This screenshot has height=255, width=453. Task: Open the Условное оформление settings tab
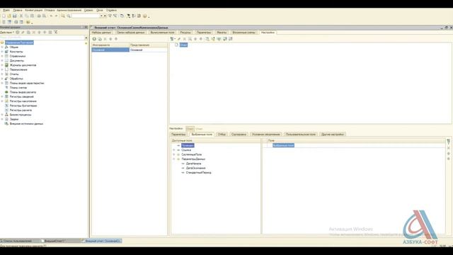pos(266,134)
